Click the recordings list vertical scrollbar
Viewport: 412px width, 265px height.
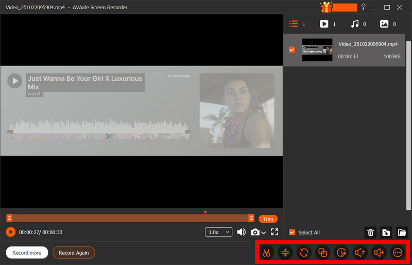tap(408, 125)
